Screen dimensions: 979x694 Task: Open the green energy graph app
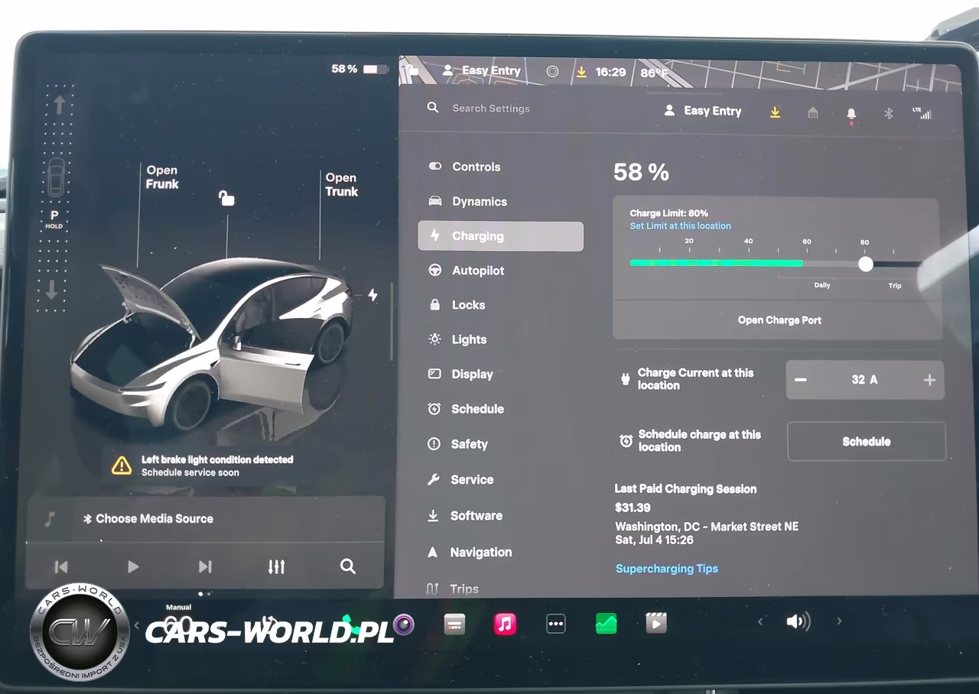[606, 624]
